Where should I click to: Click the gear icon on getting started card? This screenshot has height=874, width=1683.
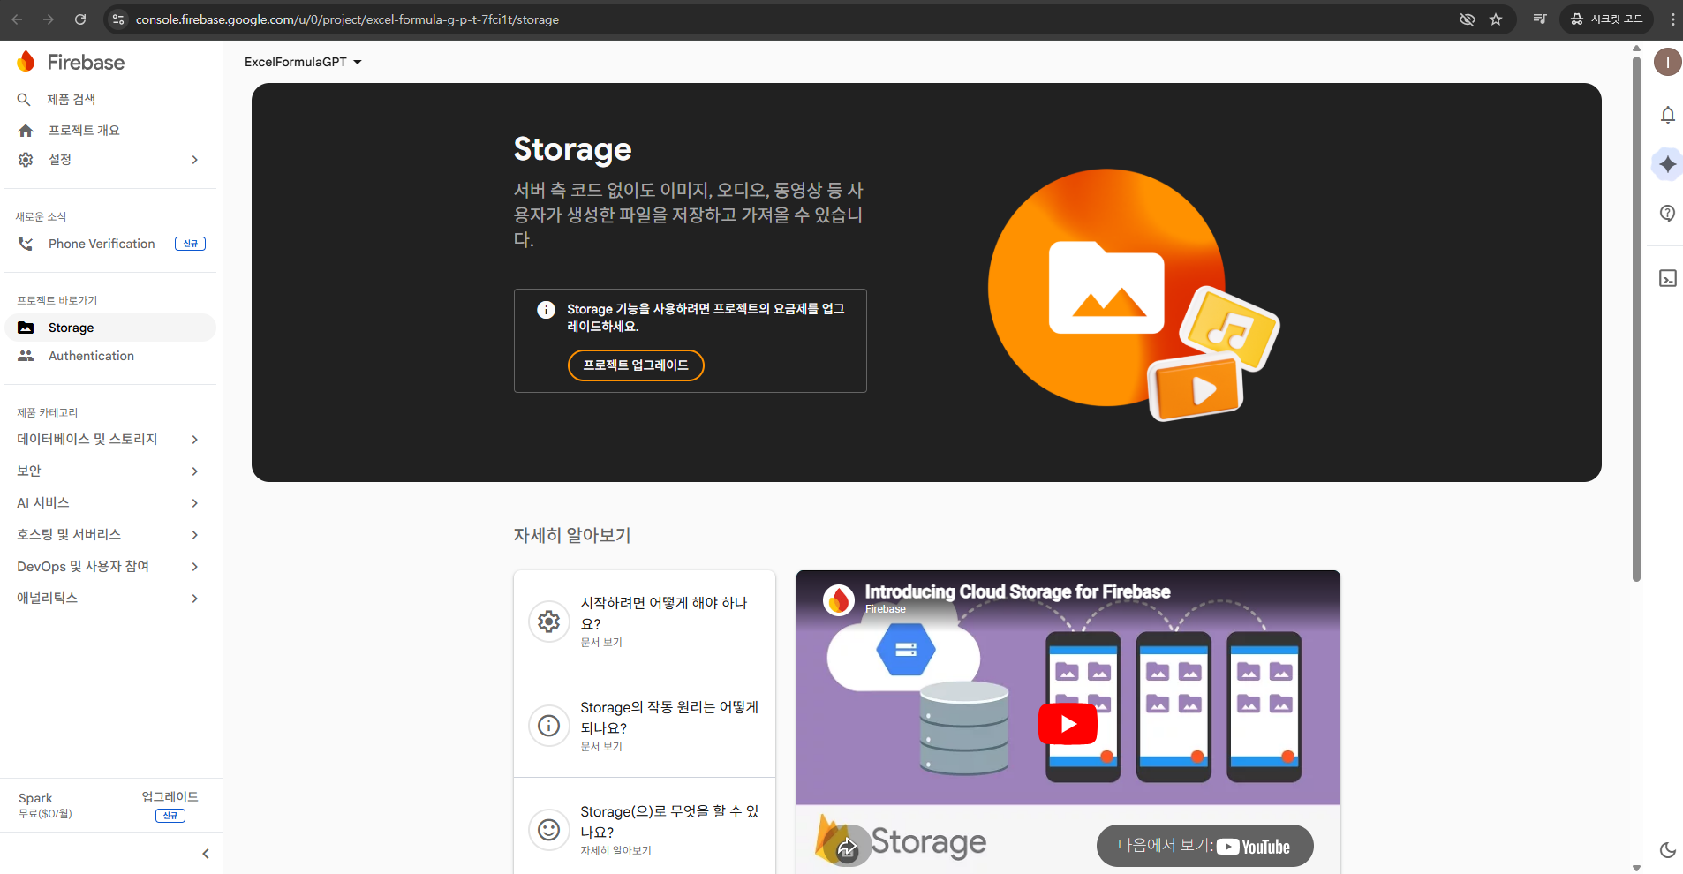coord(549,622)
